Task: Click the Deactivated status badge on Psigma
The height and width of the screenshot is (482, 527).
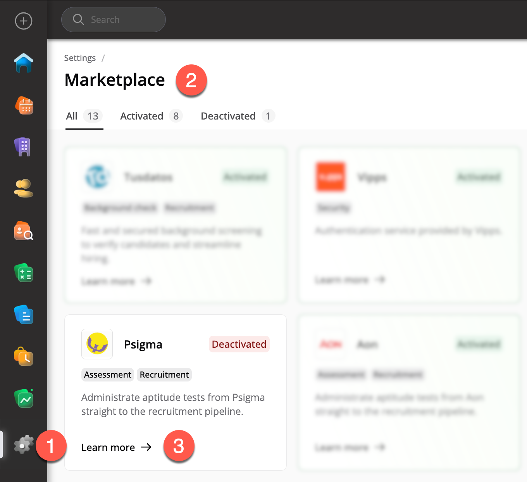Action: point(239,344)
